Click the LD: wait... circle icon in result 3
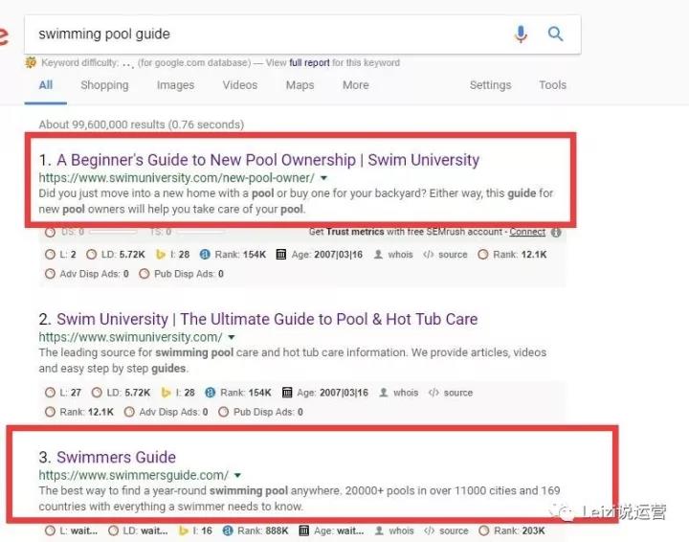This screenshot has width=689, height=542. pyautogui.click(x=113, y=531)
